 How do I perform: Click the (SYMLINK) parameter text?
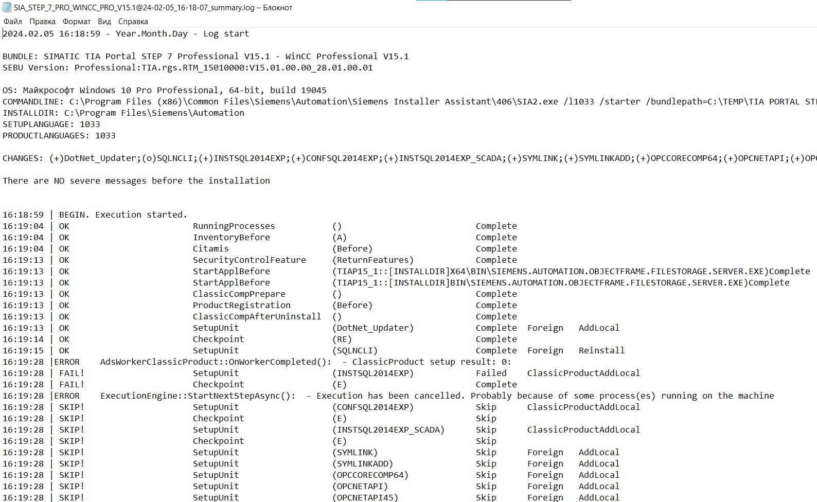click(x=355, y=453)
